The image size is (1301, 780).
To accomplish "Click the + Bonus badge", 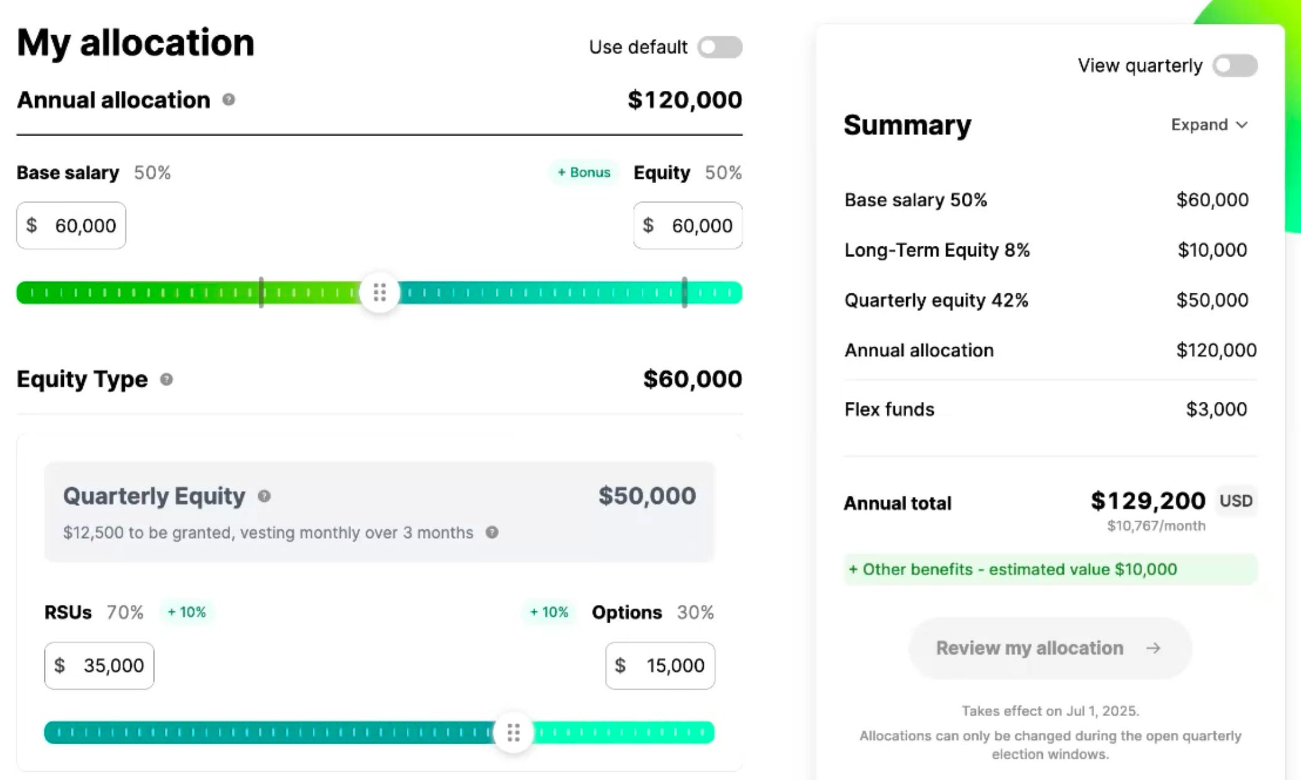I will point(584,172).
